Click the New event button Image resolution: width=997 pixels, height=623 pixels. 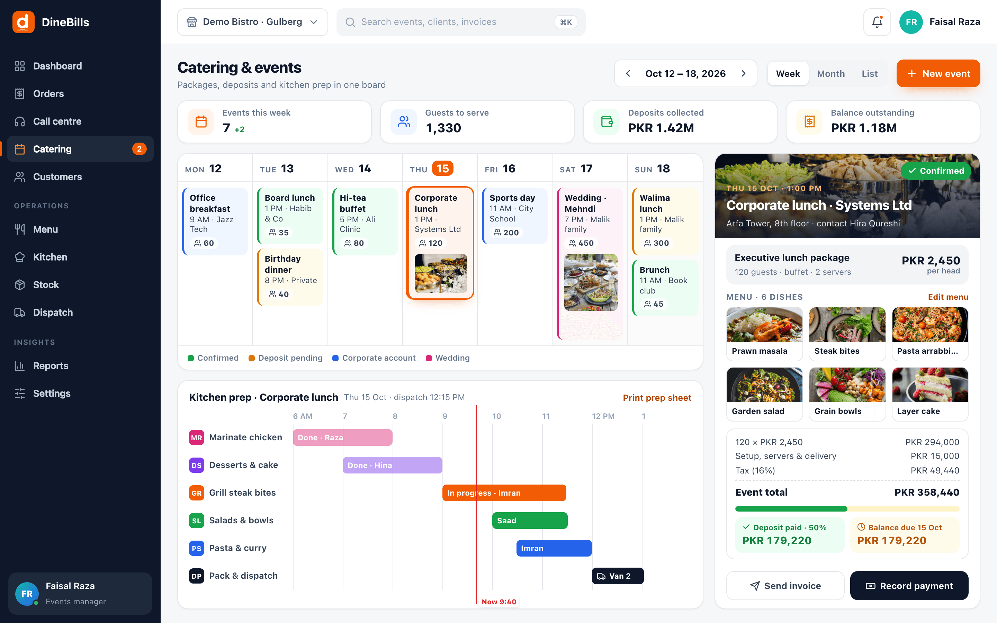(938, 73)
